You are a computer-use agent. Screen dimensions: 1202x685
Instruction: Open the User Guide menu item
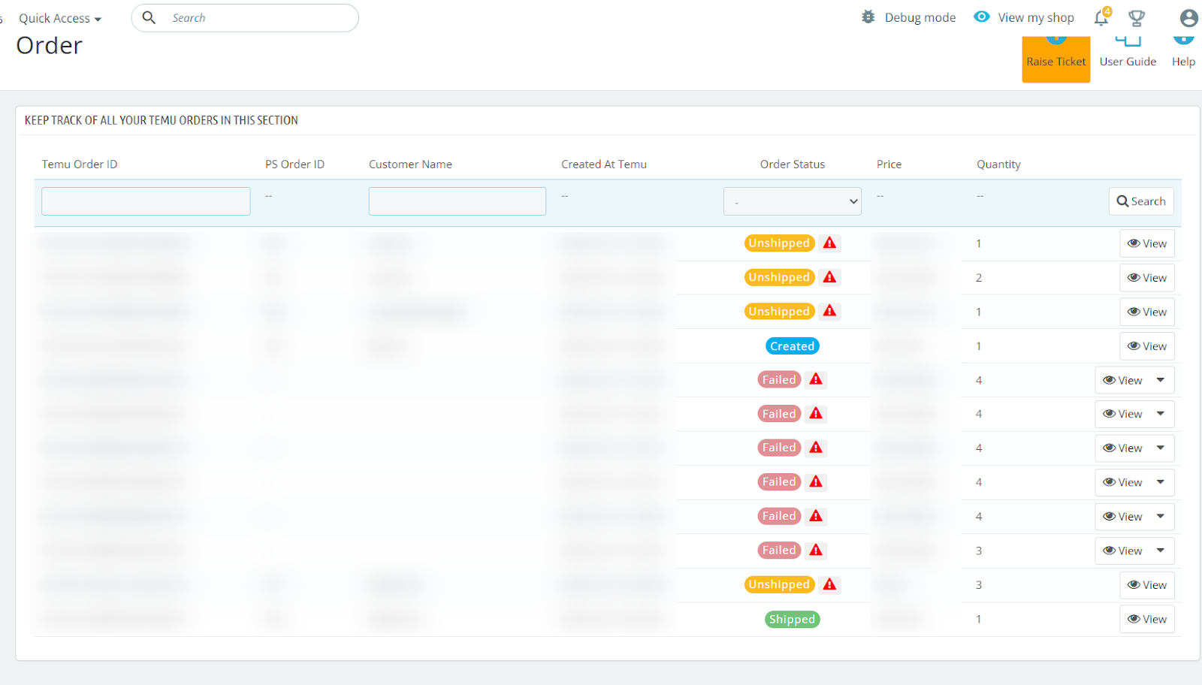1128,54
